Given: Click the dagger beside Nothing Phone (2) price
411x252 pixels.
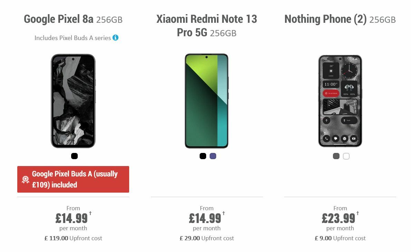Looking at the screenshot, I should [357, 214].
